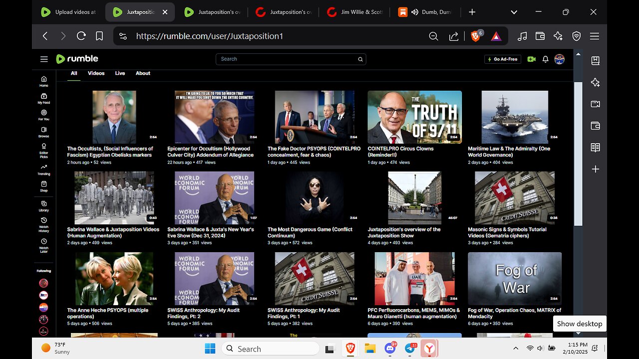This screenshot has width=639, height=359.
Task: Open For You in sidebar
Action: [x=44, y=115]
